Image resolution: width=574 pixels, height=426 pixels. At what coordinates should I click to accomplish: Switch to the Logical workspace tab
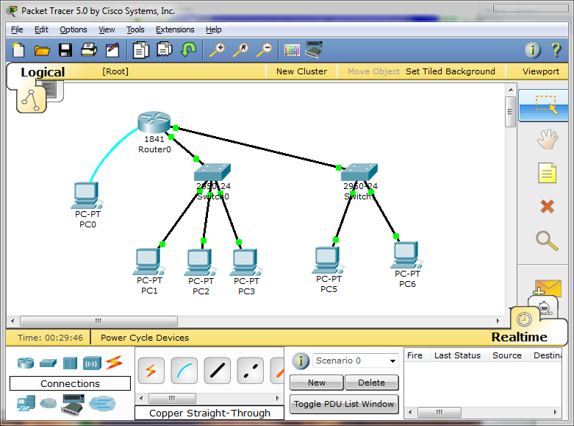[43, 72]
